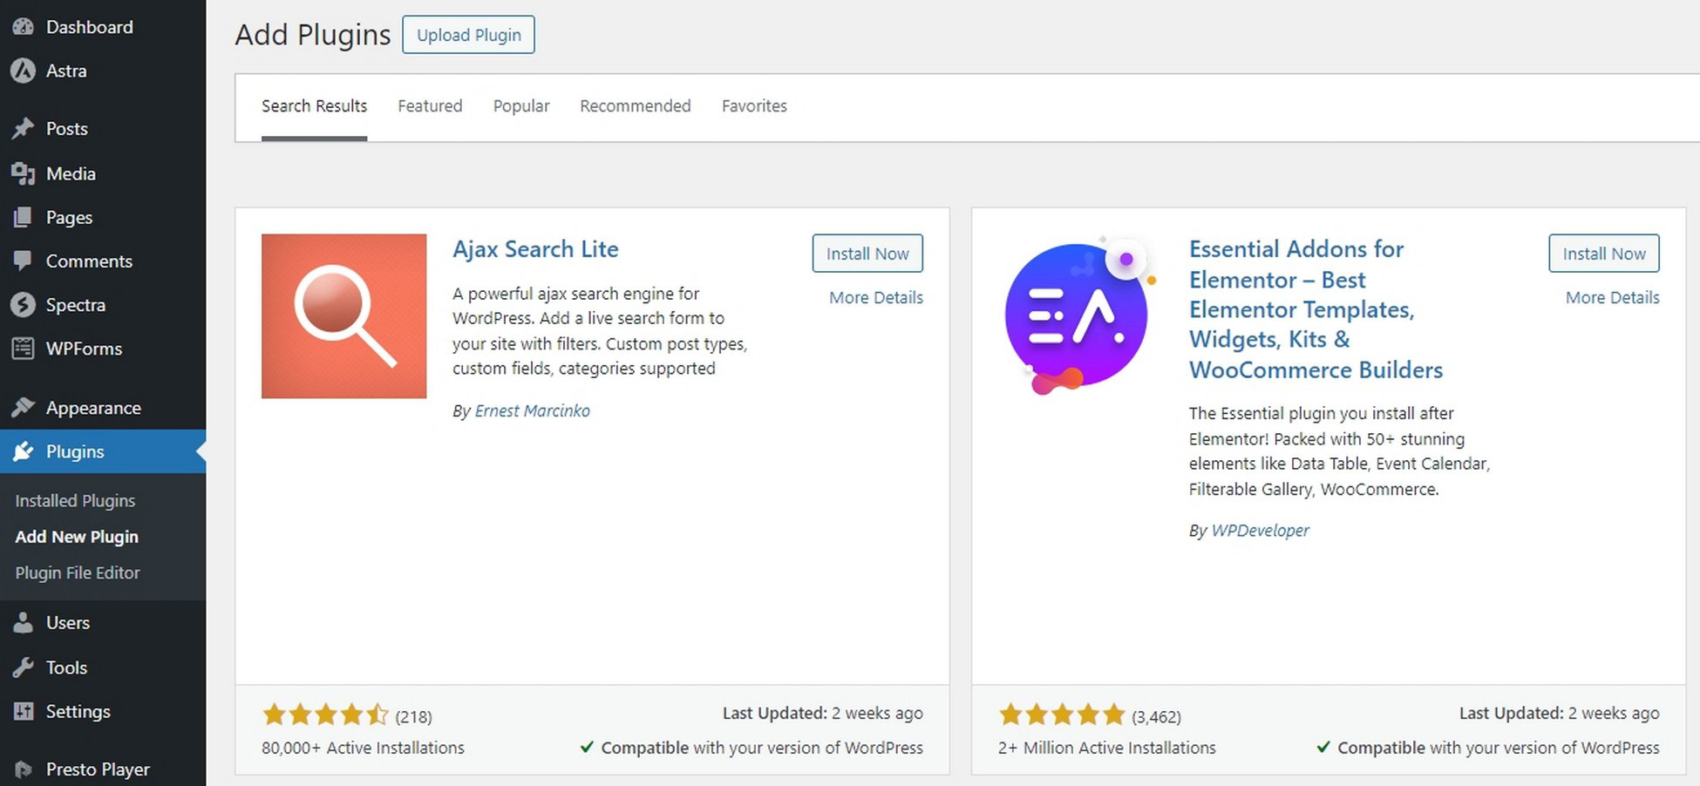
Task: Select Add New Plugin submenu
Action: point(77,537)
